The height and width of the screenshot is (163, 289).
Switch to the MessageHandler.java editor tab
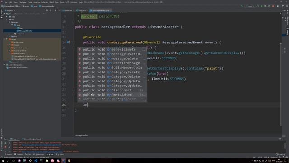coord(100,10)
